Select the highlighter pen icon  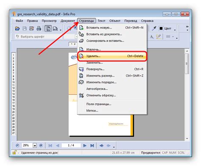(x=159, y=37)
